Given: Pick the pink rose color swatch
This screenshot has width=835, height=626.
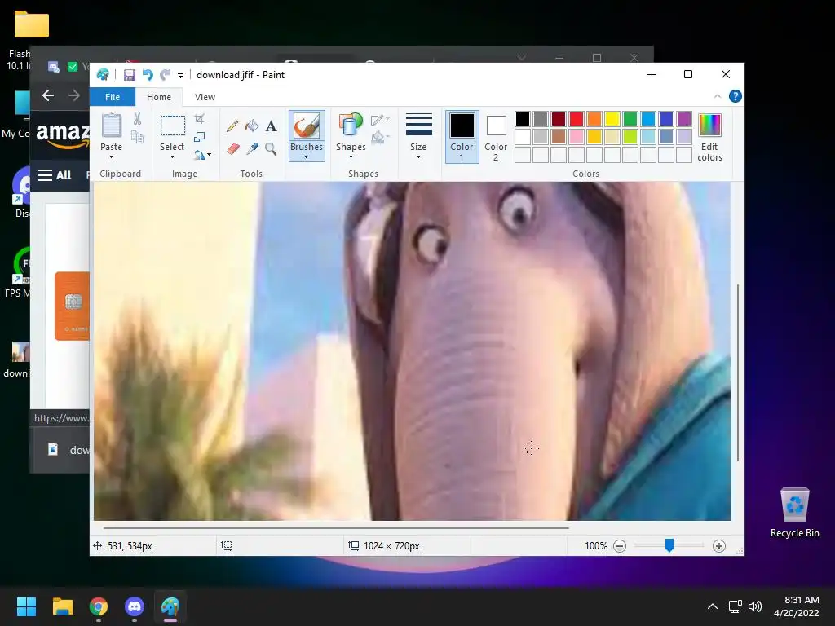Looking at the screenshot, I should tap(577, 137).
